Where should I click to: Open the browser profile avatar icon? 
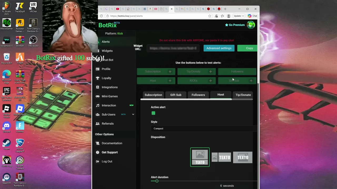point(229,16)
